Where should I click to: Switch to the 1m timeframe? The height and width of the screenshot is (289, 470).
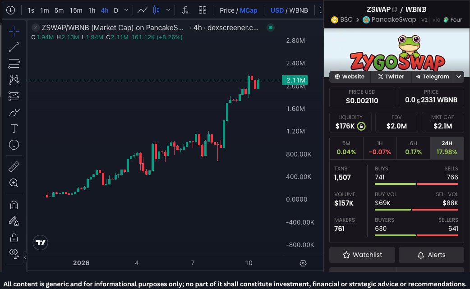[x=44, y=10]
